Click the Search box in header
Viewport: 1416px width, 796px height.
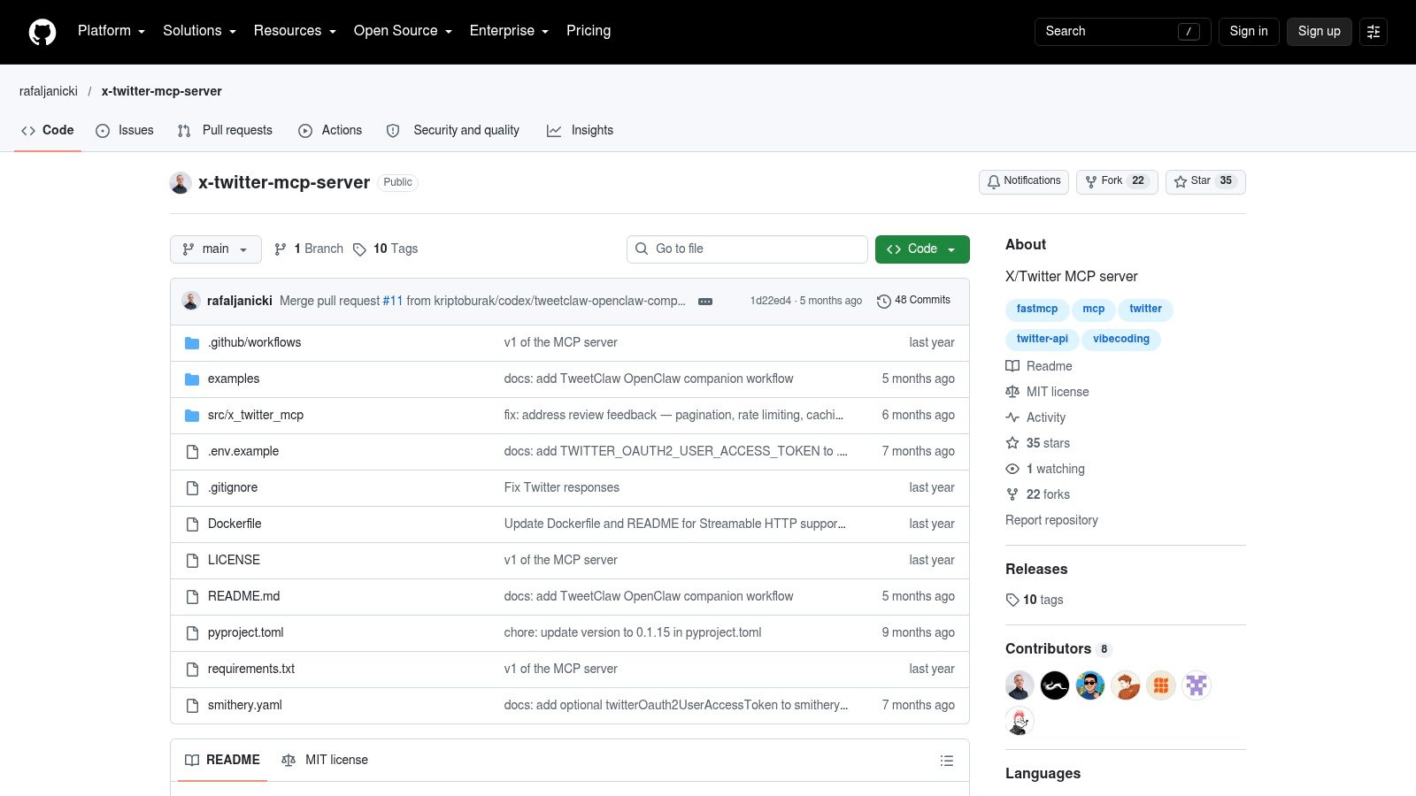pyautogui.click(x=1122, y=32)
